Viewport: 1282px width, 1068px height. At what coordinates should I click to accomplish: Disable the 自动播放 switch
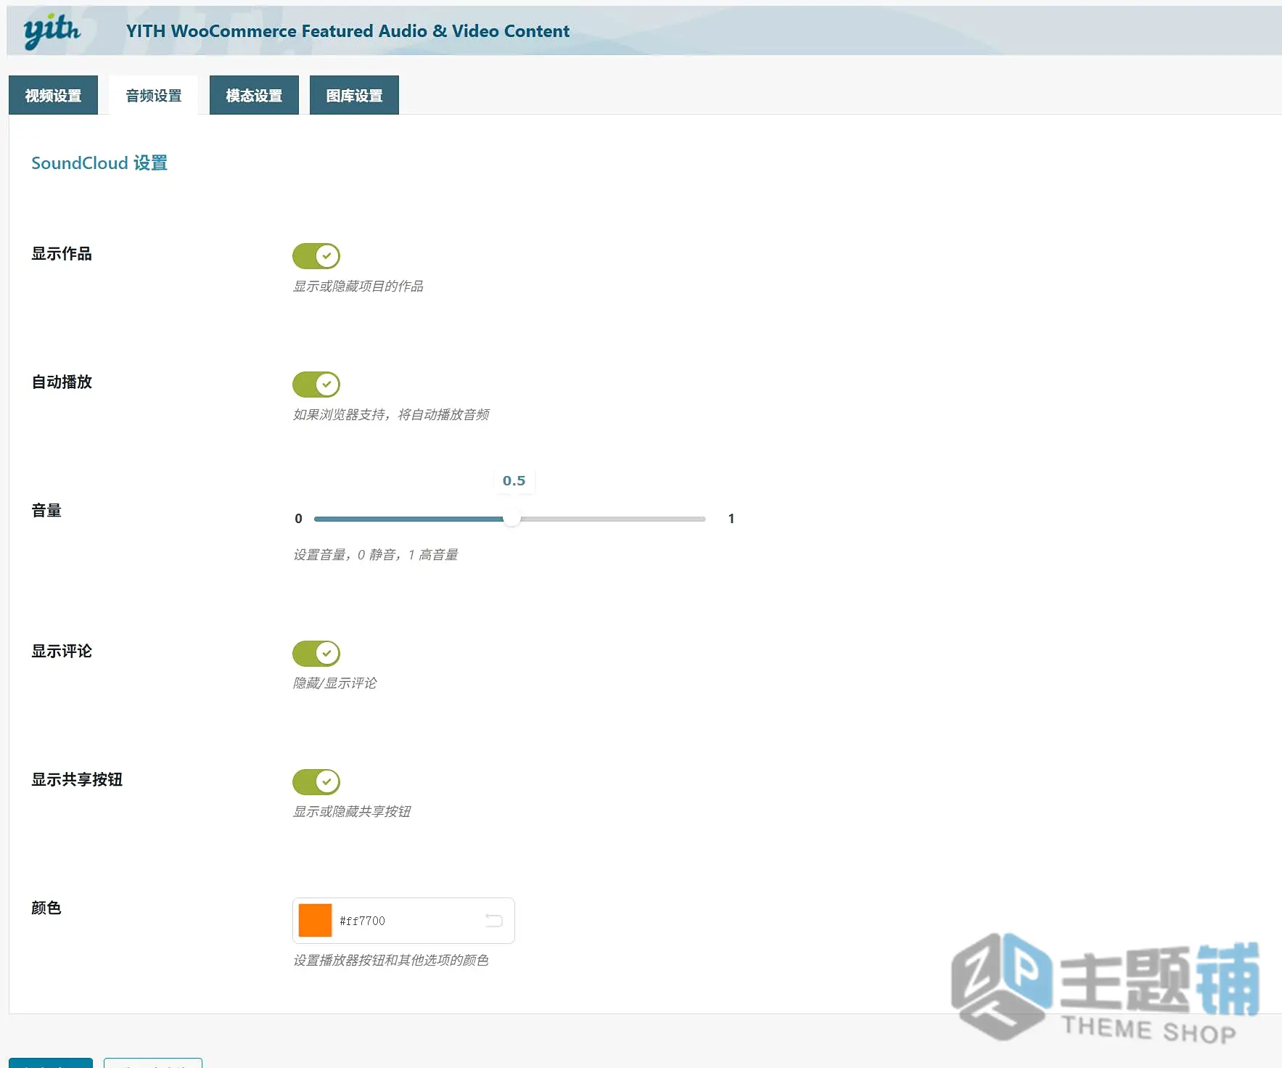[316, 385]
